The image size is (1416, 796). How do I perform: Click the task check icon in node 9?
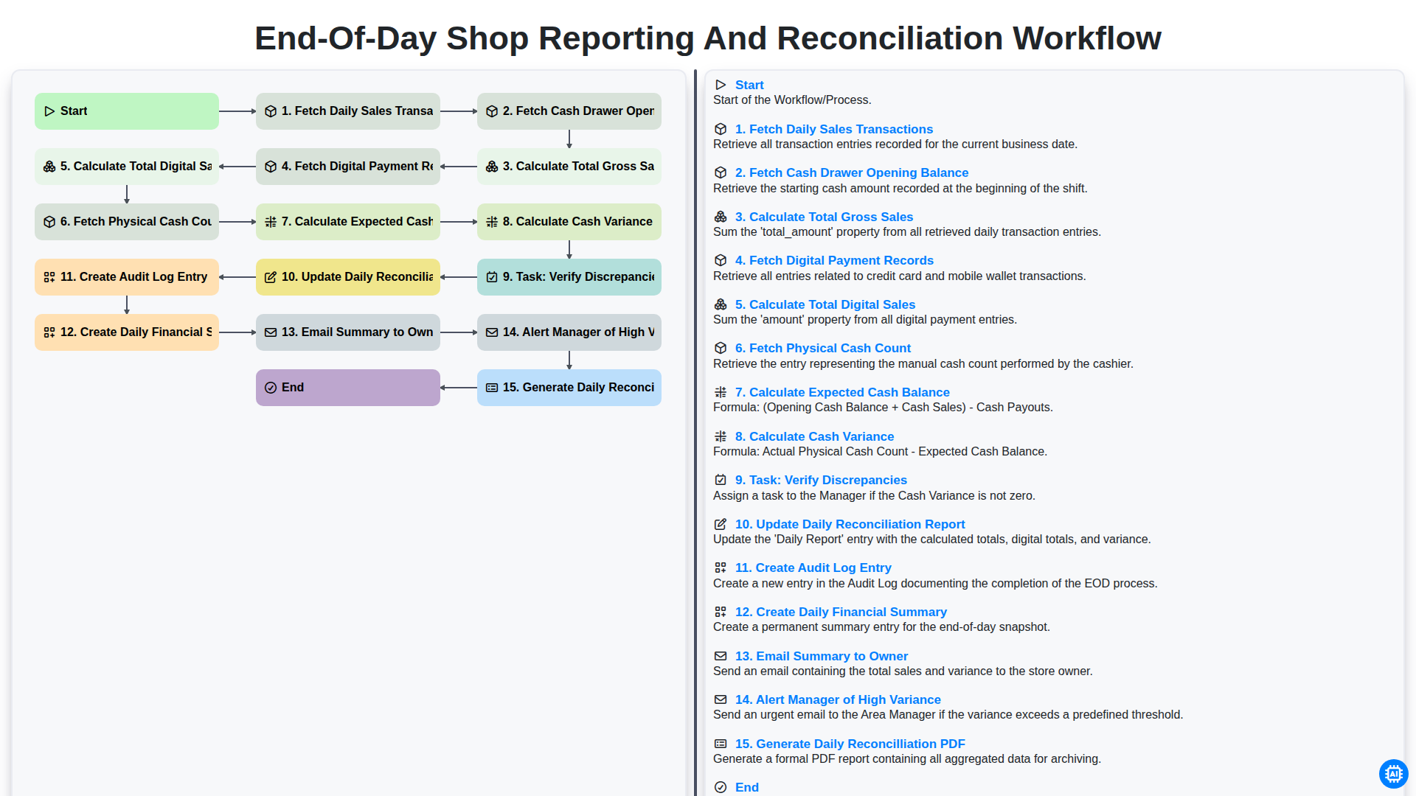click(x=492, y=277)
